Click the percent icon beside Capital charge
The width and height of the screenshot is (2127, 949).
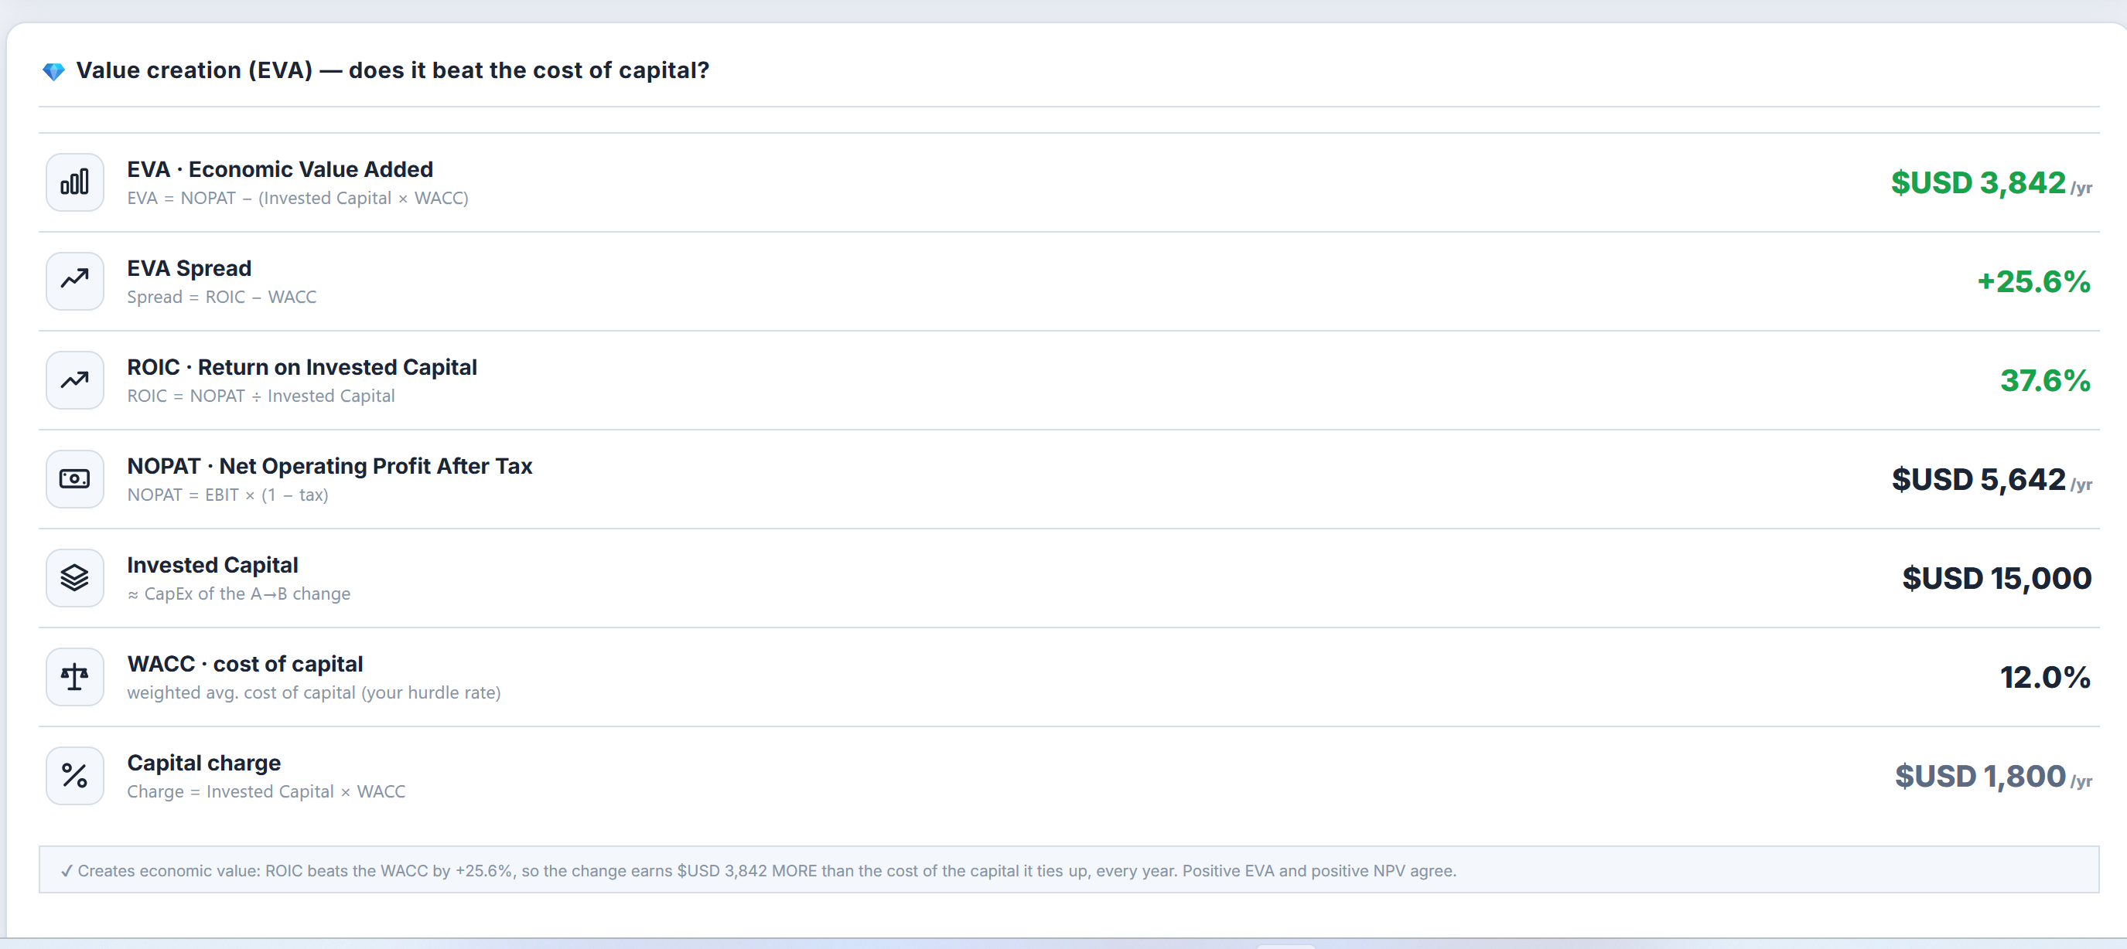click(x=74, y=777)
